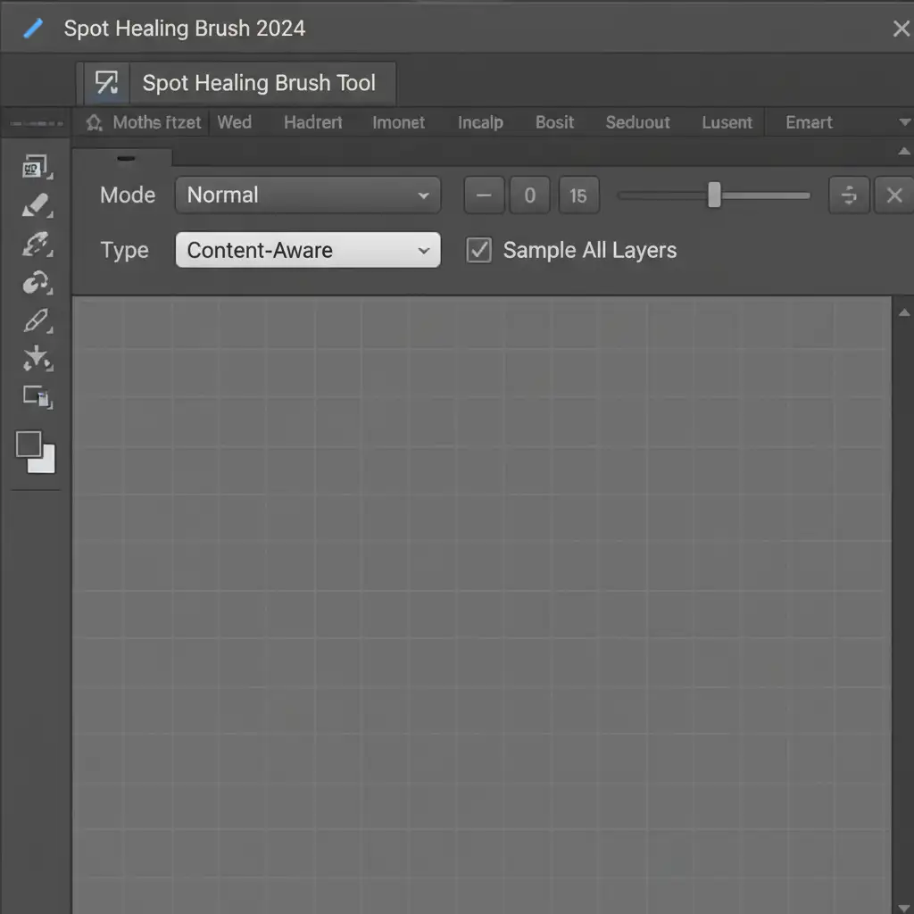Click the foreground color swatch
Screen dimensions: 914x914
[29, 445]
